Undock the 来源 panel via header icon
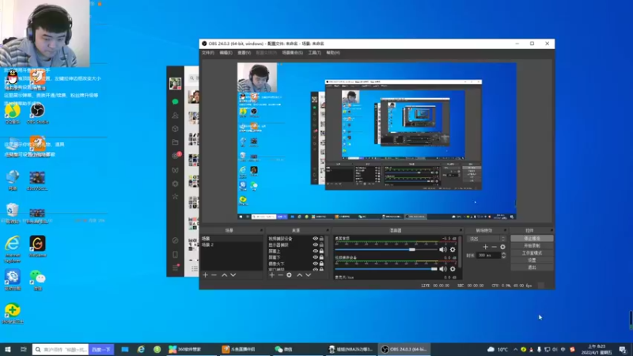This screenshot has width=633, height=356. point(328,230)
